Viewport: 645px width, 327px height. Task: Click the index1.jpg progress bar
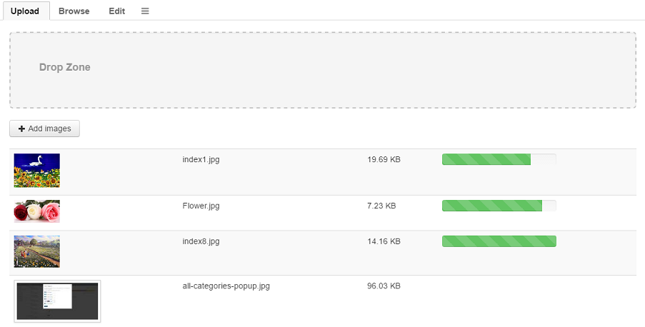tap(499, 159)
